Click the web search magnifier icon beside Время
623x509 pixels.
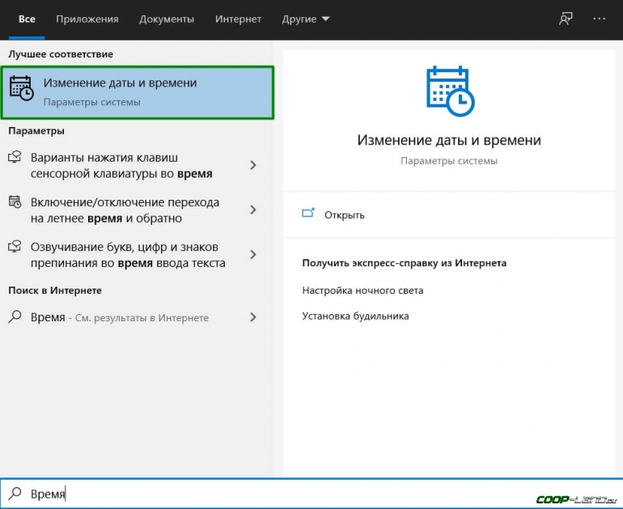click(x=15, y=317)
